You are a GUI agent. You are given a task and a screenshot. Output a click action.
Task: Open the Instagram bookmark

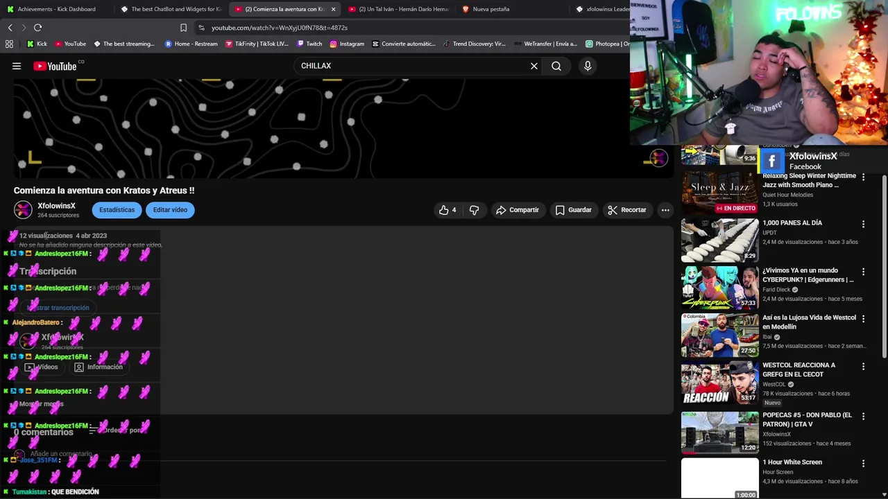click(x=347, y=44)
